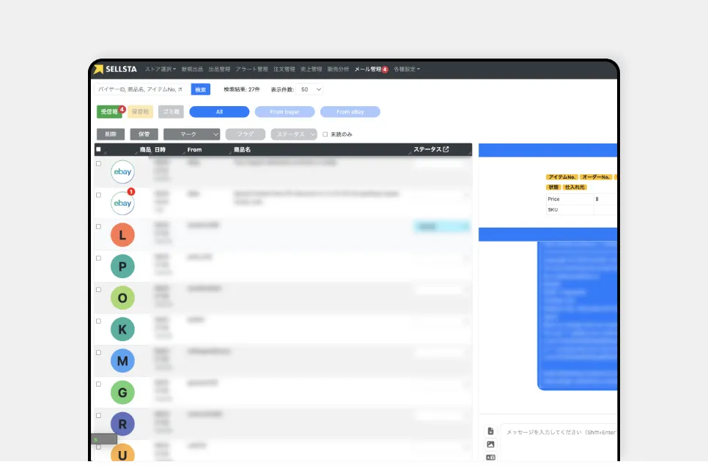Click the SELLSTA logo icon
Screen dimensions: 708x470
pos(99,70)
